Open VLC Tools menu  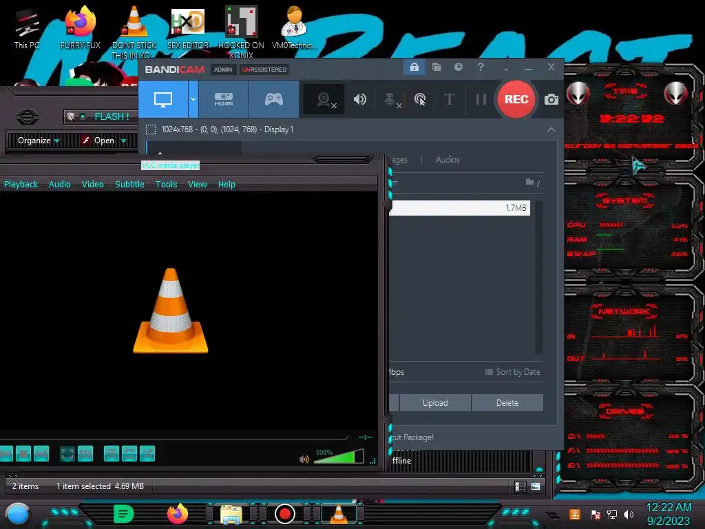[x=167, y=185]
